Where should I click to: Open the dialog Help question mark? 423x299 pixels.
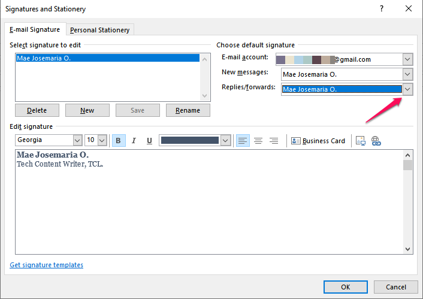(x=382, y=8)
